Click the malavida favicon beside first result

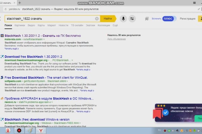[2, 35]
